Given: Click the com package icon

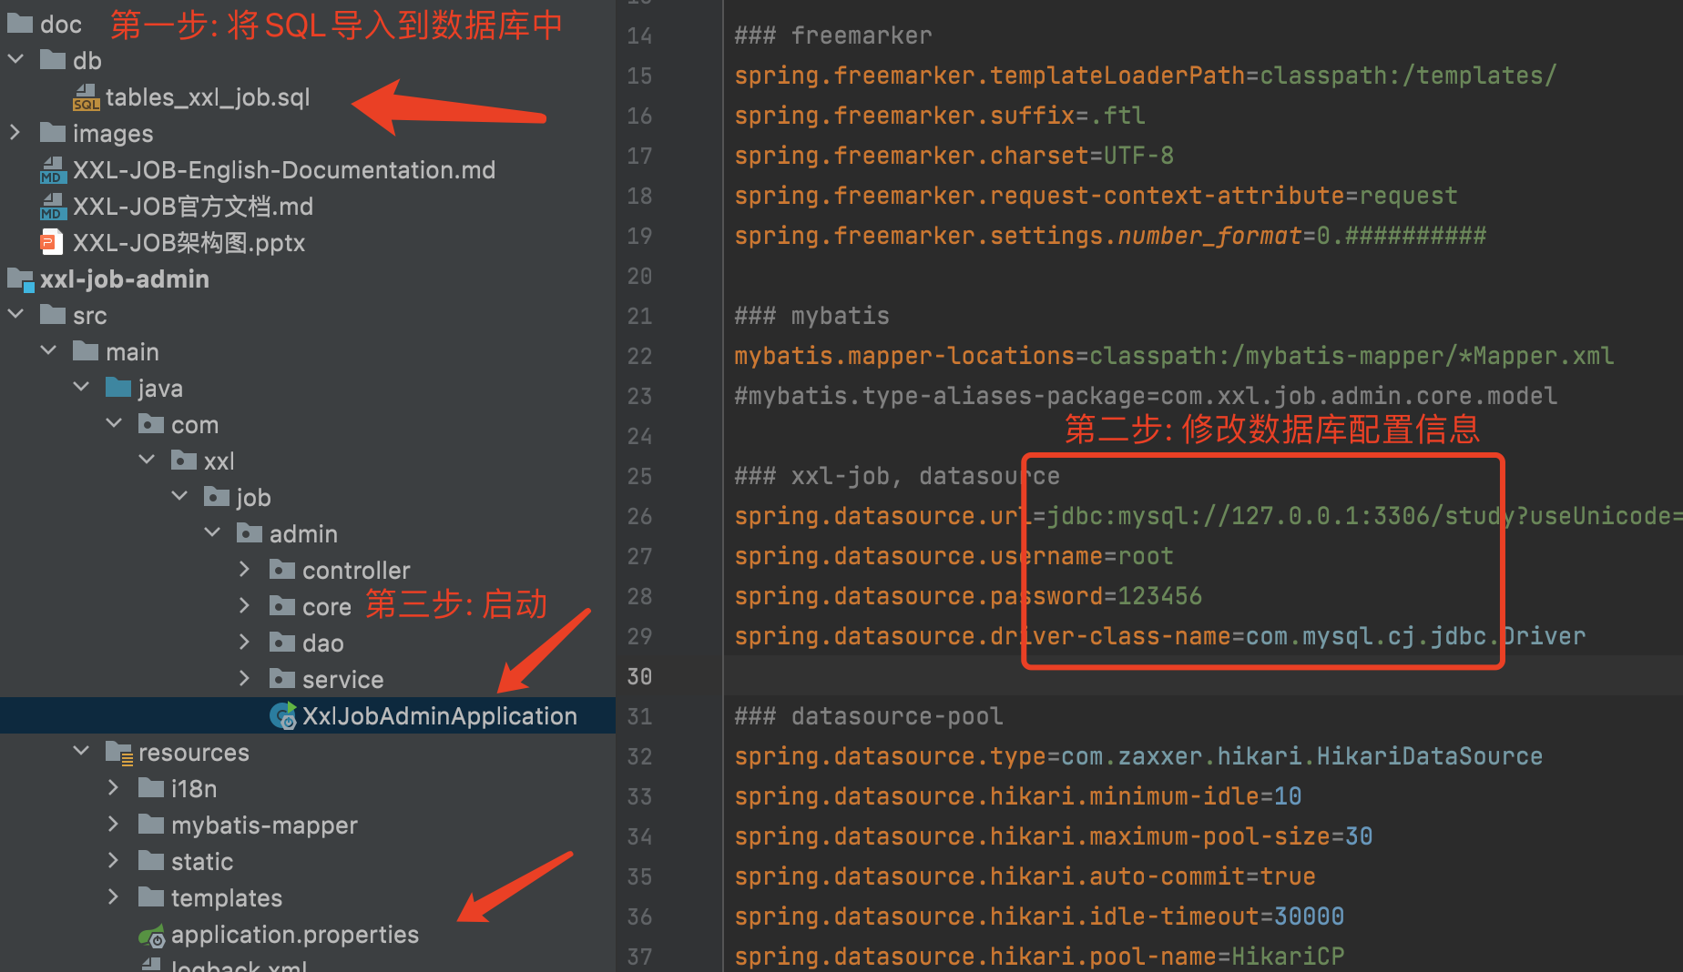Looking at the screenshot, I should coord(151,424).
